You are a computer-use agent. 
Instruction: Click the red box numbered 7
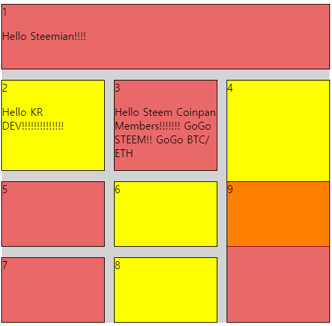coord(53,290)
